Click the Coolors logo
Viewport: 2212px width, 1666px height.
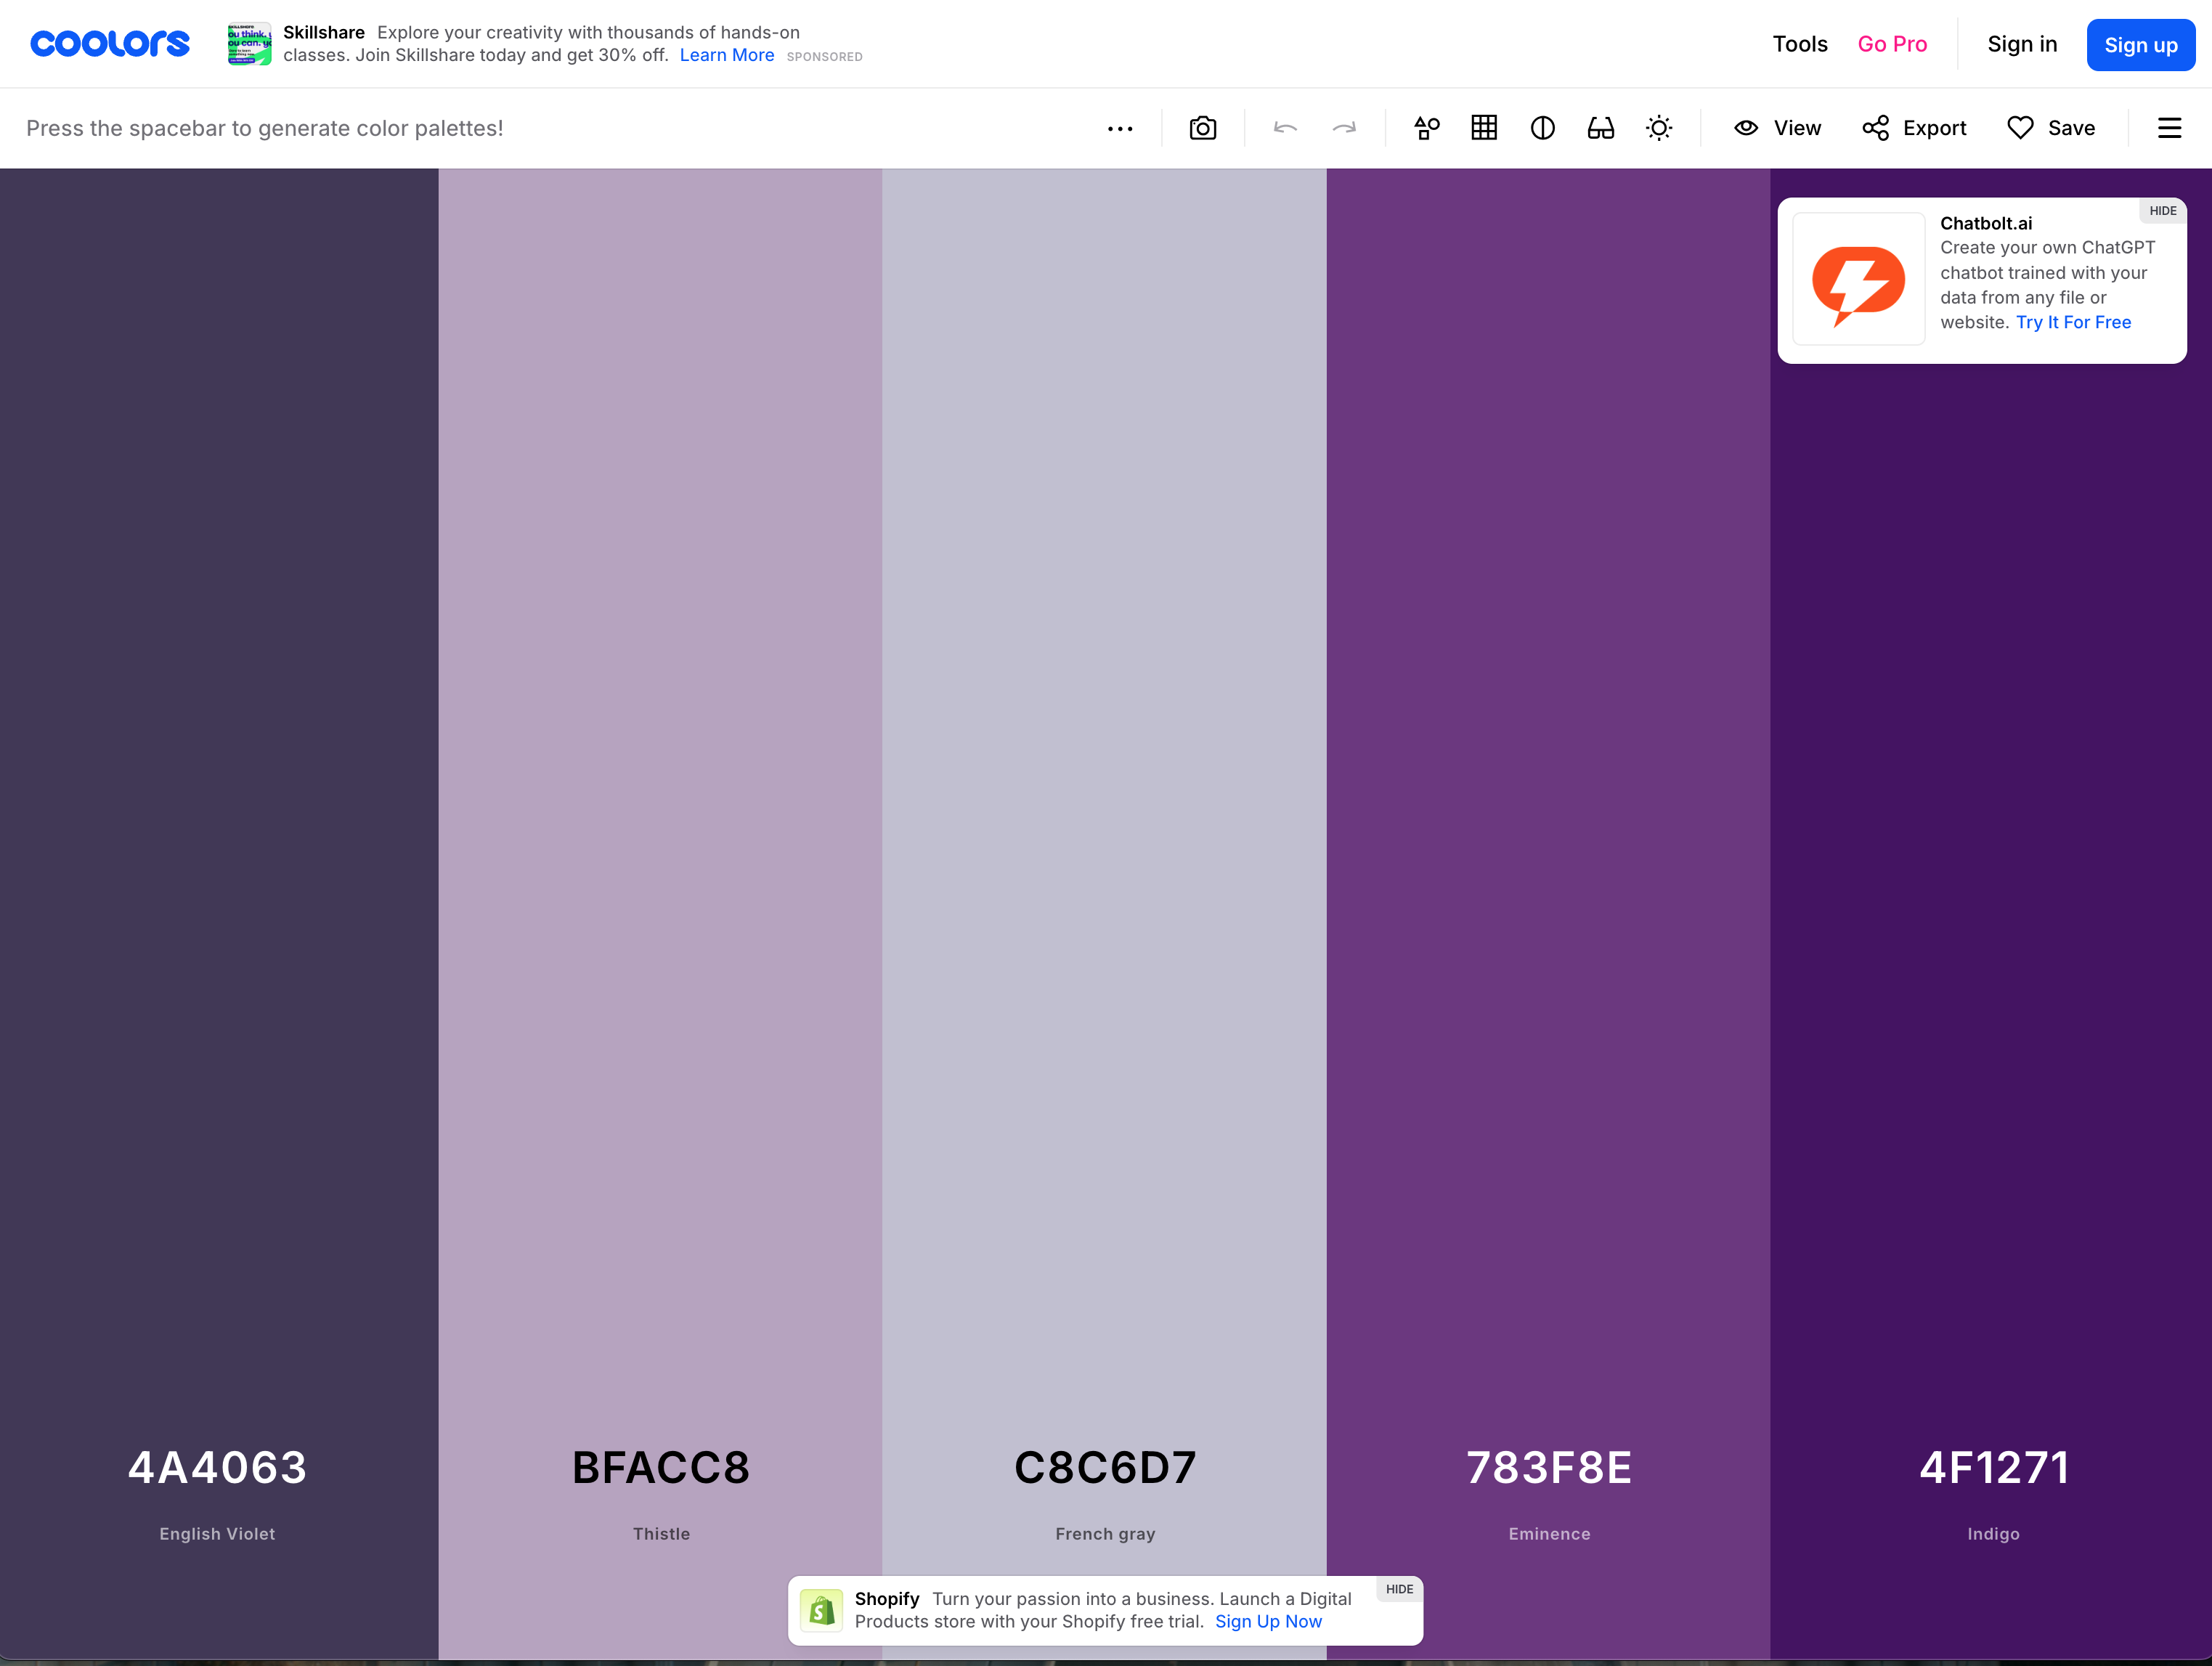(x=110, y=44)
